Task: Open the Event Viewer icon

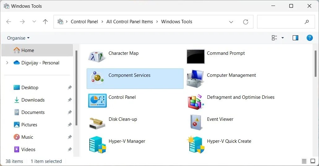Action: pyautogui.click(x=196, y=122)
